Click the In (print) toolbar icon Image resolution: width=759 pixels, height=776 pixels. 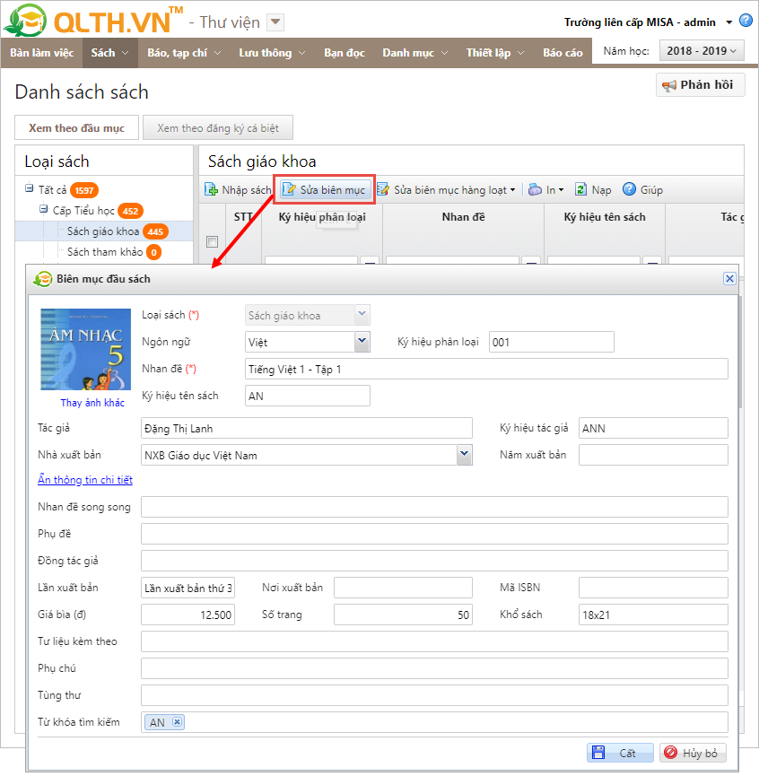point(535,189)
